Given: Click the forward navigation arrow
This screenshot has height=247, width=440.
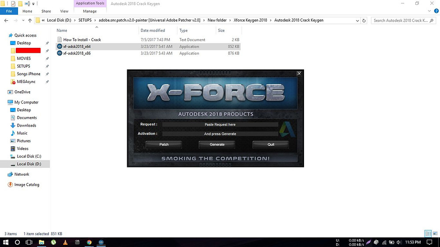Looking at the screenshot, I should (x=15, y=21).
